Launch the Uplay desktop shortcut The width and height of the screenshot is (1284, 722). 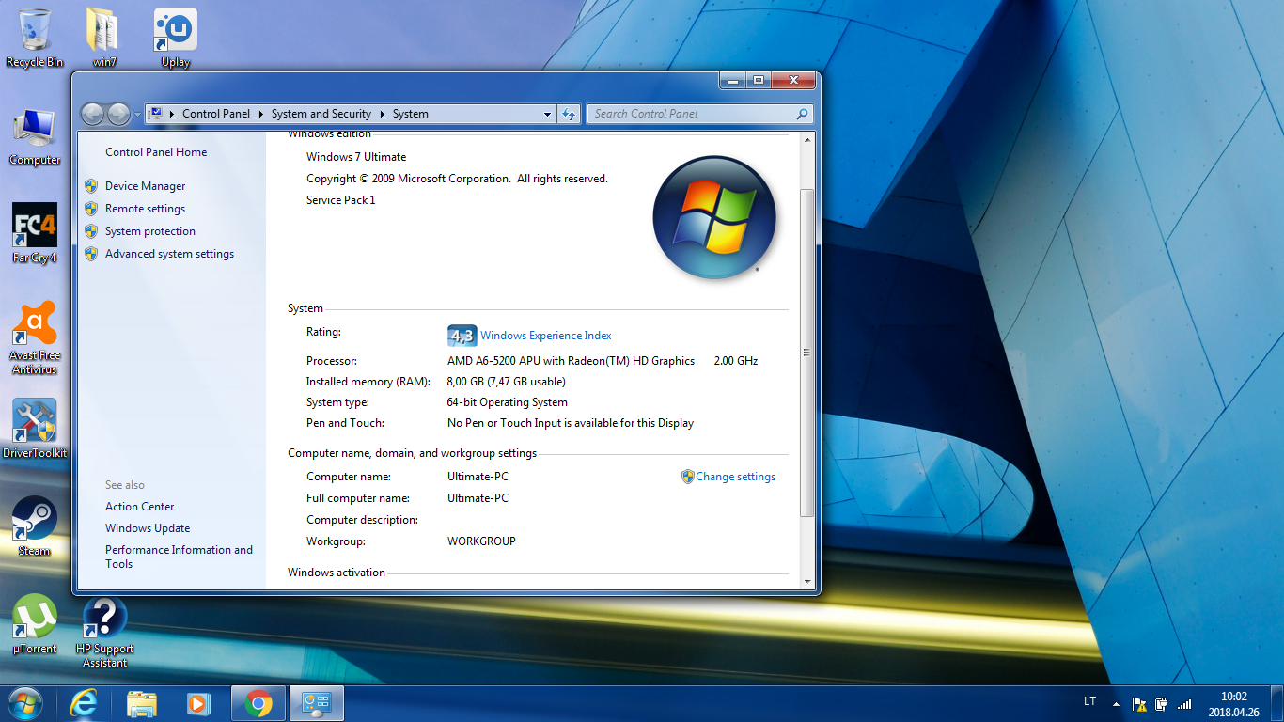click(x=175, y=38)
